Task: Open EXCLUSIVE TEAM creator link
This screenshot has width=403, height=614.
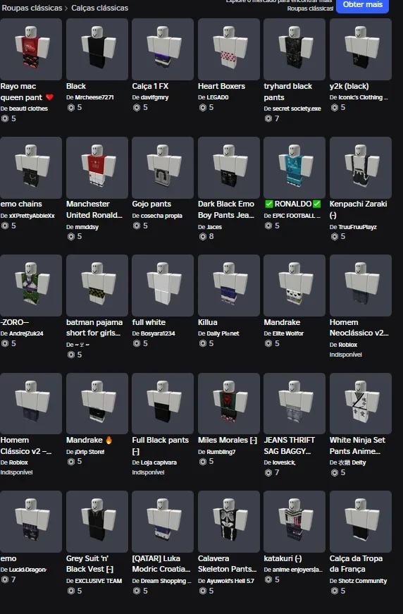Action: coord(98,581)
